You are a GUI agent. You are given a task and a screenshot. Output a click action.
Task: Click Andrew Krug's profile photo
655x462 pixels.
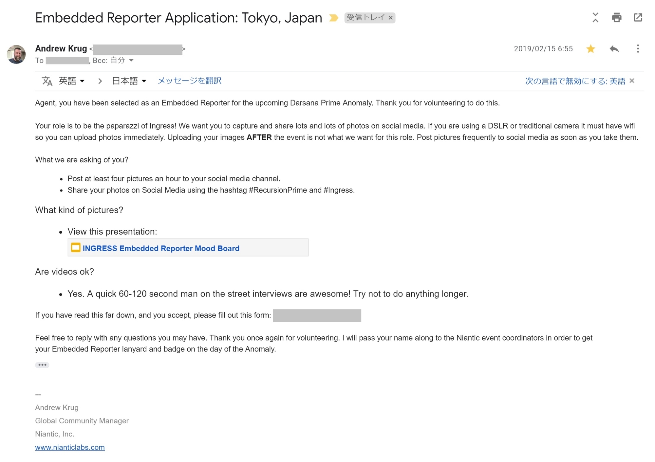[16, 54]
